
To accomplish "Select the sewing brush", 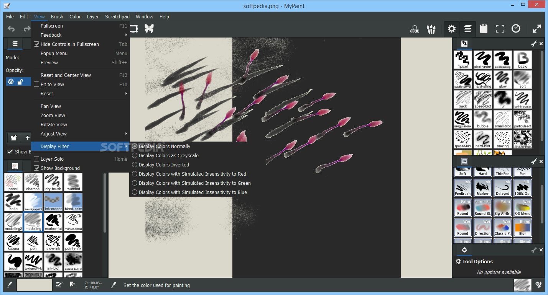I will (503, 140).
